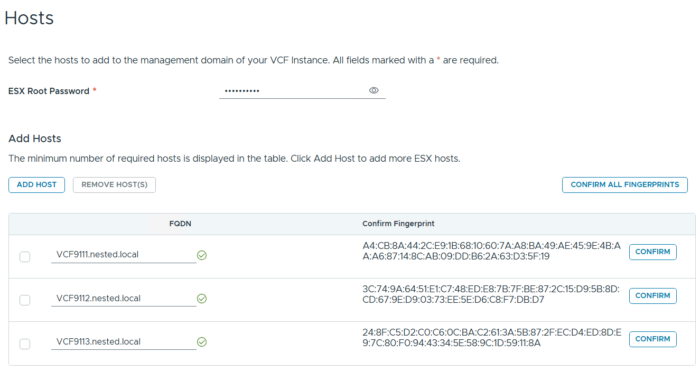The height and width of the screenshot is (371, 700).
Task: Click the fingerprint text starting with A4:CB:8A
Action: pos(492,251)
